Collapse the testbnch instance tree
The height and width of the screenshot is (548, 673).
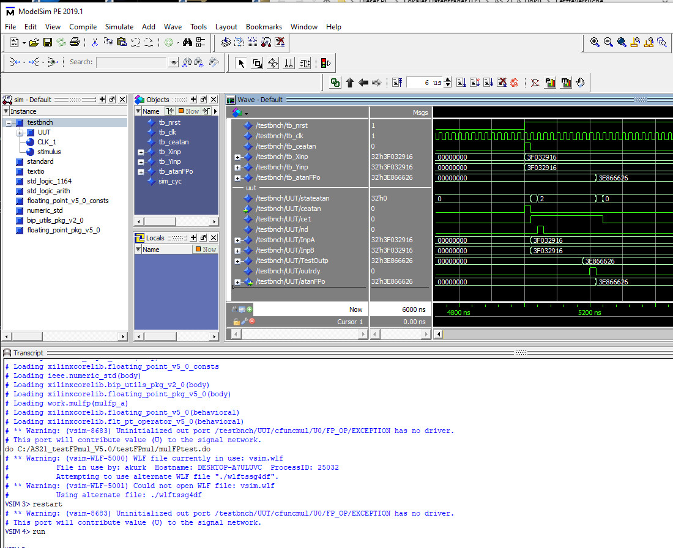click(x=9, y=123)
